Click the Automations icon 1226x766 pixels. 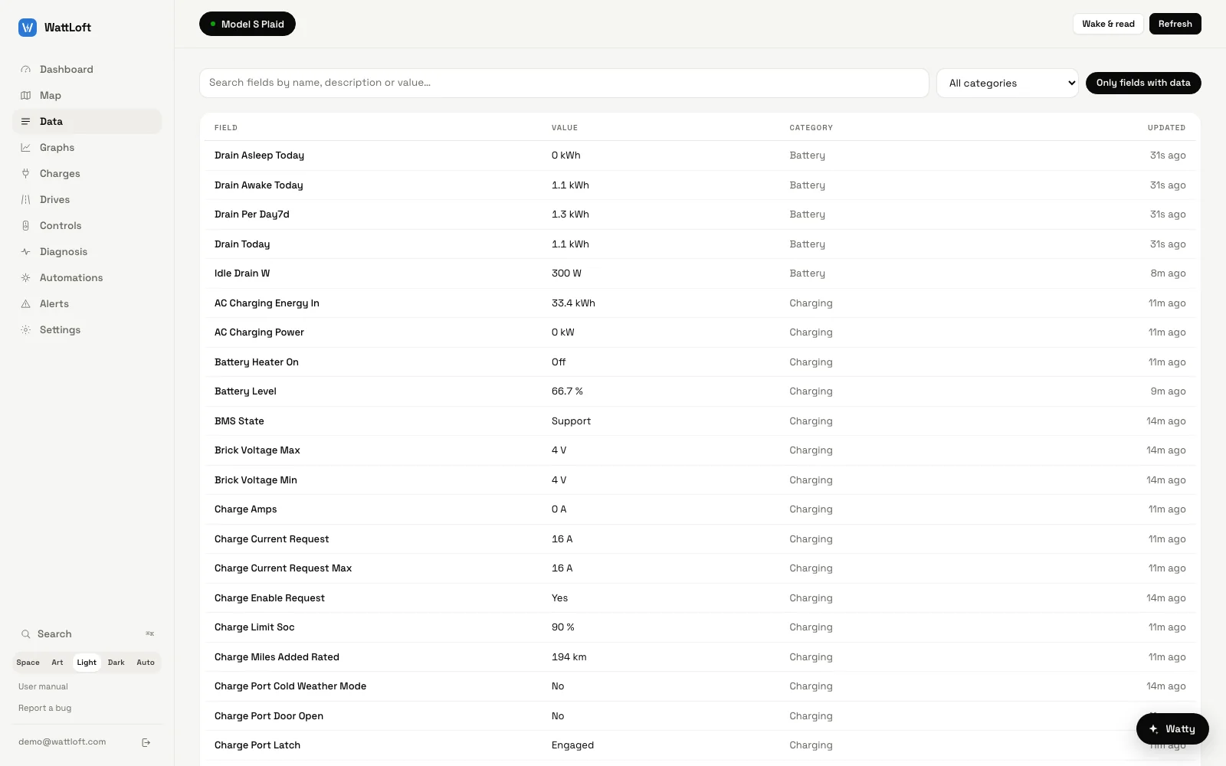click(25, 277)
